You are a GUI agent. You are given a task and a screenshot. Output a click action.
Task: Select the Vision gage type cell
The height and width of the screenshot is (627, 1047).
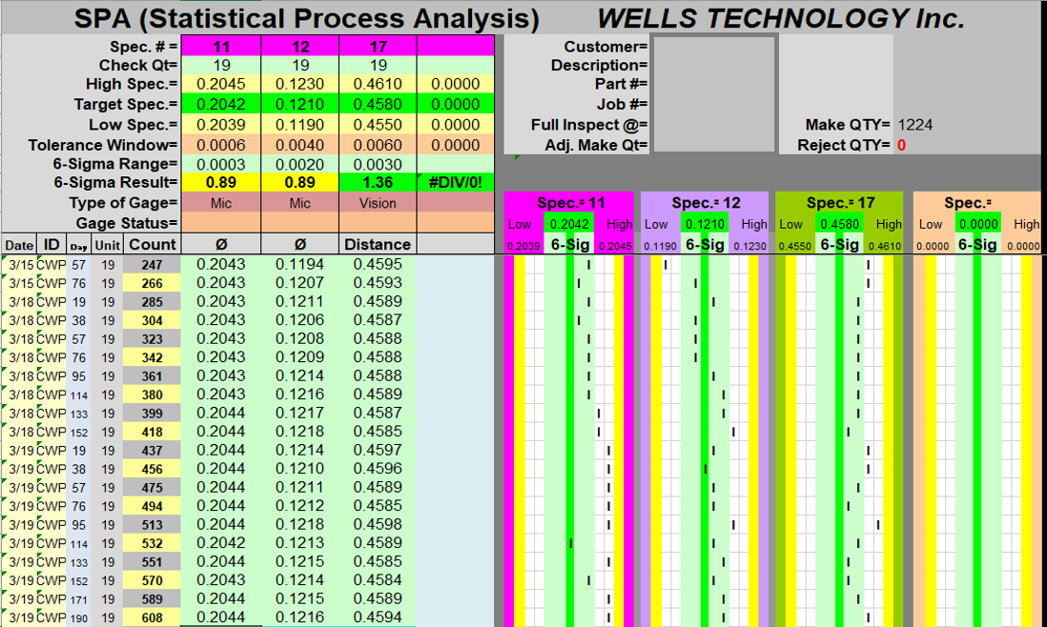[379, 203]
